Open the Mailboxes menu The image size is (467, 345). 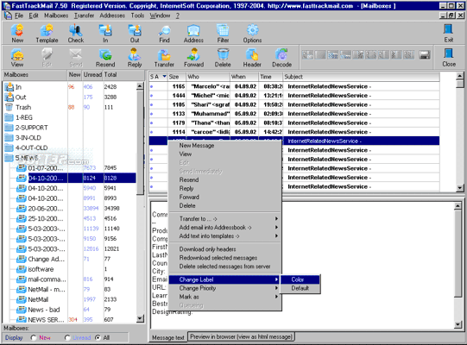coord(56,16)
